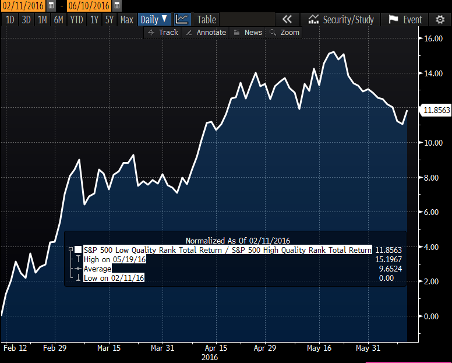Click the Event flag icon
The image size is (452, 363).
(393, 19)
